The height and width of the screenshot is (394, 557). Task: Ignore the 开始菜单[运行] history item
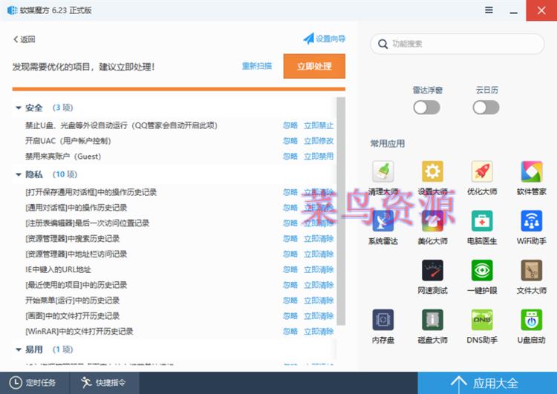pos(290,301)
